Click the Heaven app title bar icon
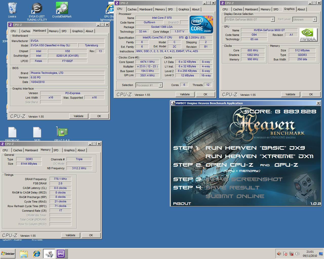The width and height of the screenshot is (324, 259). 173,103
